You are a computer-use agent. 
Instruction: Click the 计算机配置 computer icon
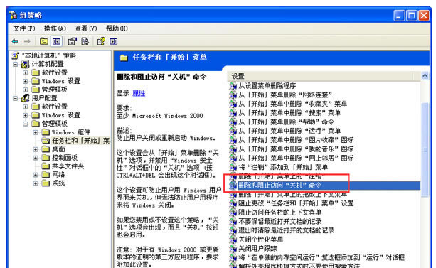coord(26,64)
